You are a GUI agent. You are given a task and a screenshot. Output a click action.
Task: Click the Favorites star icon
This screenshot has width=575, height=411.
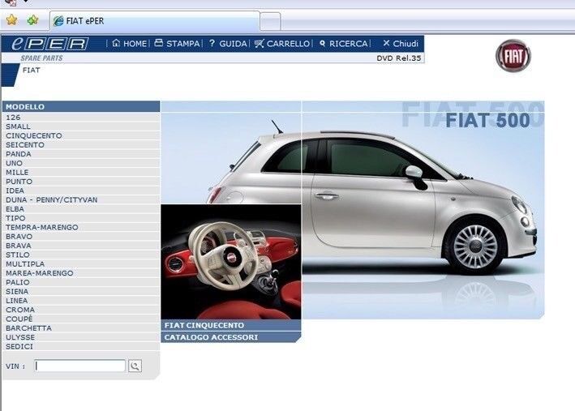click(11, 20)
